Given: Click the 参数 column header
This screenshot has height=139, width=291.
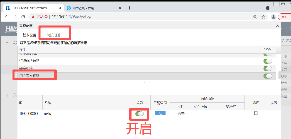Looking at the screenshot, I should click(x=274, y=103).
